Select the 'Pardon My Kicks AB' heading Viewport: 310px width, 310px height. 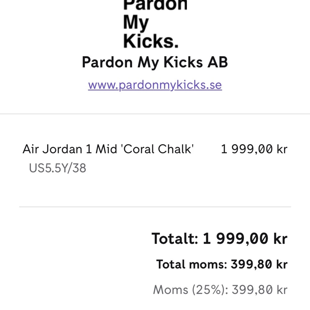[x=155, y=62]
